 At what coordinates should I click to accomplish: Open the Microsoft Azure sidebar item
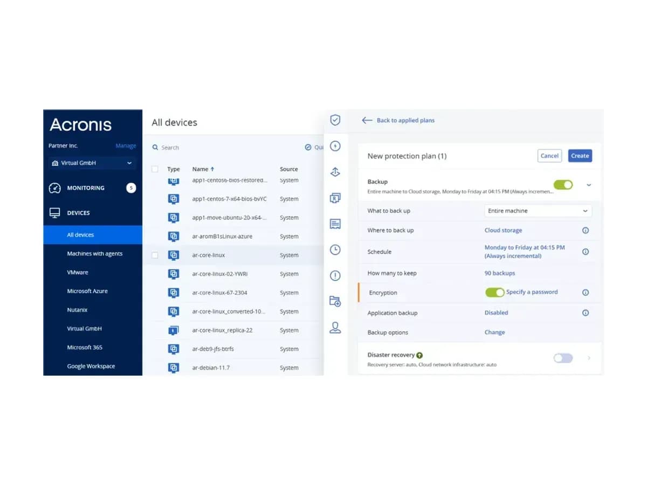coord(87,292)
